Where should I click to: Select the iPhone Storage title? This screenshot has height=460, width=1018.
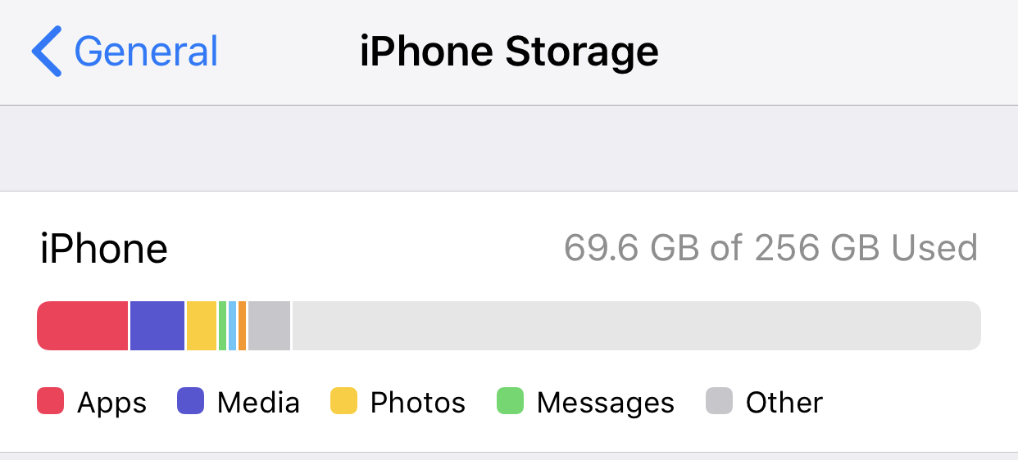pyautogui.click(x=509, y=52)
